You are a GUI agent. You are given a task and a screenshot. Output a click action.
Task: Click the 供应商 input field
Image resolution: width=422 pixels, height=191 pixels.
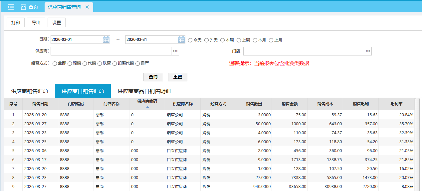[x=111, y=51]
